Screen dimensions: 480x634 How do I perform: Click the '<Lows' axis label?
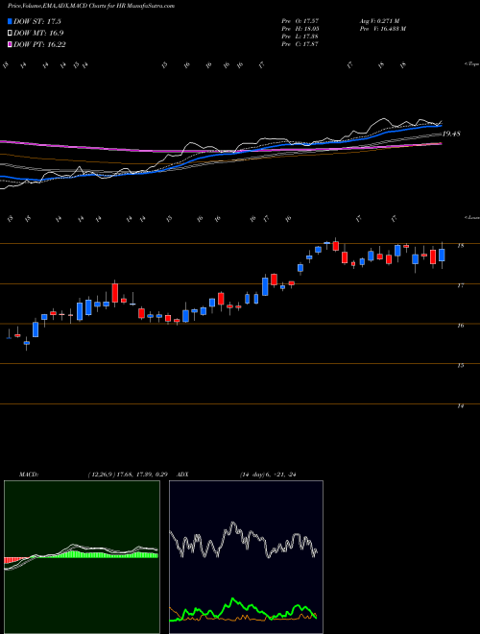click(471, 217)
